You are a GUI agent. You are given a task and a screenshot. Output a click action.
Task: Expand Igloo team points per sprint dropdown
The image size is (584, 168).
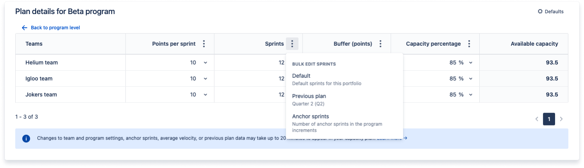(206, 79)
